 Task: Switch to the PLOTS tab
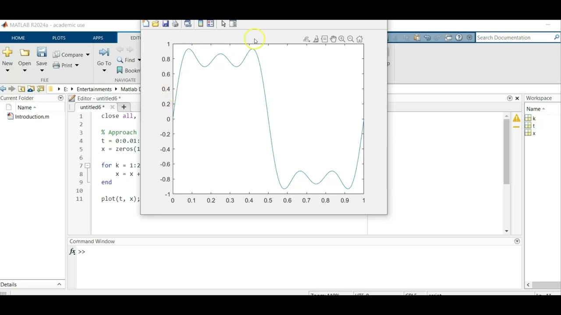pyautogui.click(x=59, y=38)
